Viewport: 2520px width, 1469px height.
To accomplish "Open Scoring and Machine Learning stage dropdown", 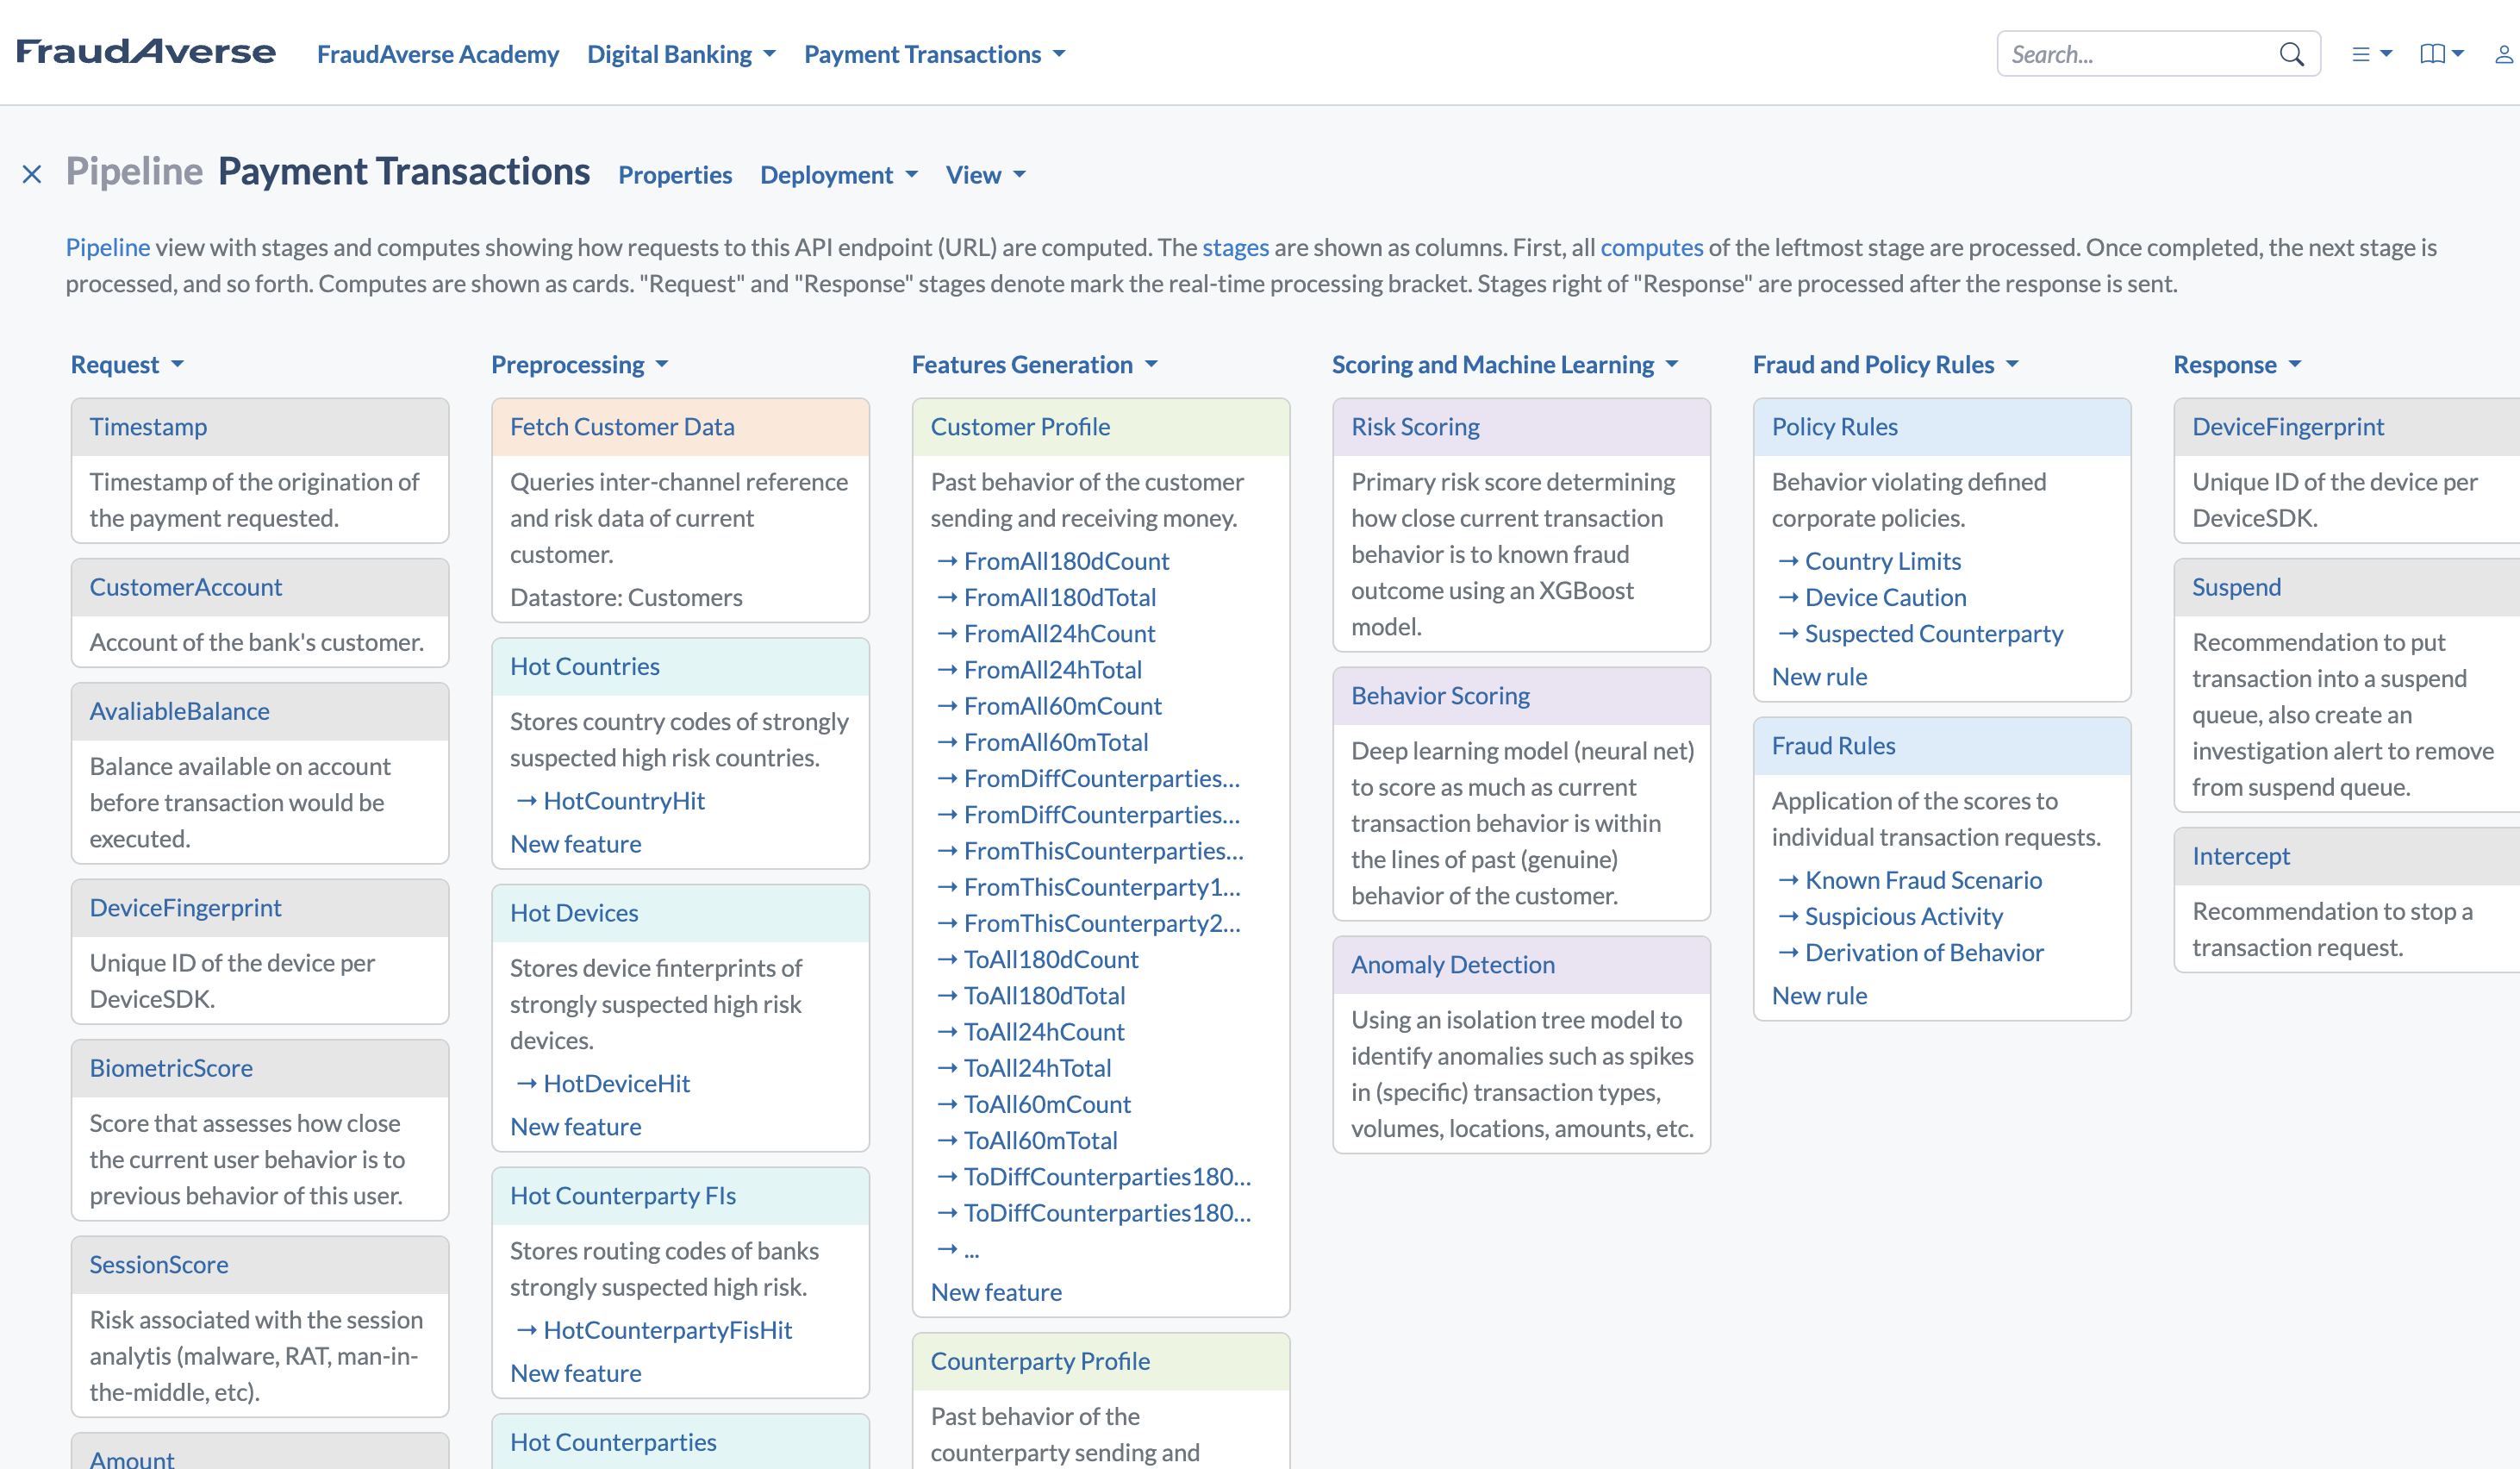I will (1505, 364).
